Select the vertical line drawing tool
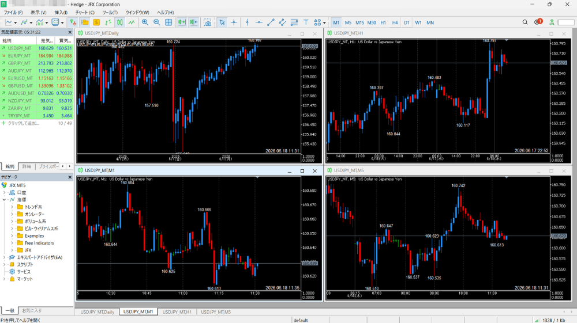577x323 pixels. [x=248, y=22]
